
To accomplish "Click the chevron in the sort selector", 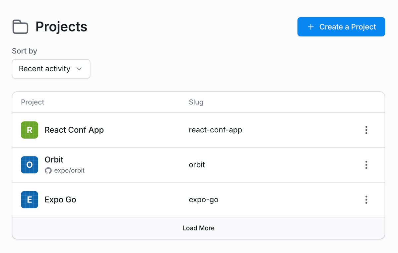I will point(79,69).
